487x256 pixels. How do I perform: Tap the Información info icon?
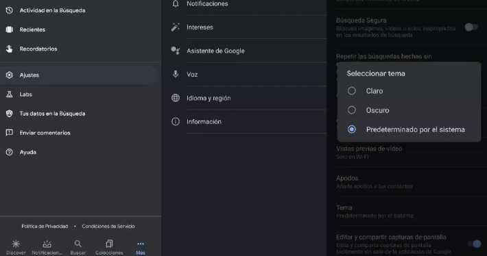(176, 121)
